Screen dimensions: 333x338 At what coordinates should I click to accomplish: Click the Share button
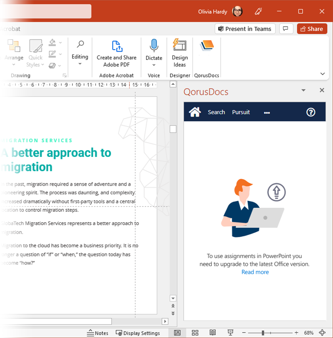click(312, 29)
